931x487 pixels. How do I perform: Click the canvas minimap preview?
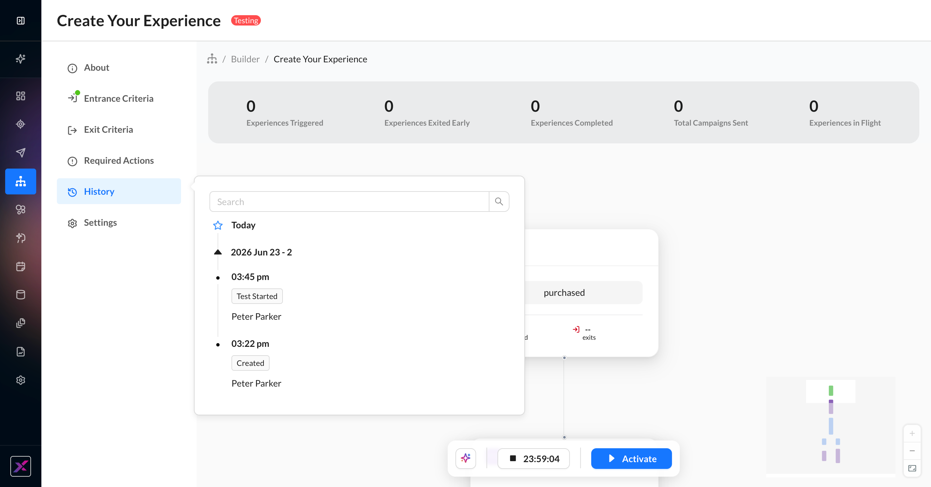click(x=830, y=426)
